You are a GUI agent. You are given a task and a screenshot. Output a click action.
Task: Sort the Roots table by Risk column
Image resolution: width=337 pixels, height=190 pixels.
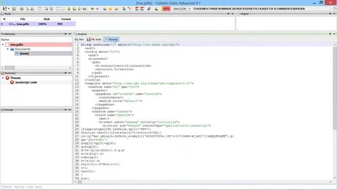[x=47, y=19]
